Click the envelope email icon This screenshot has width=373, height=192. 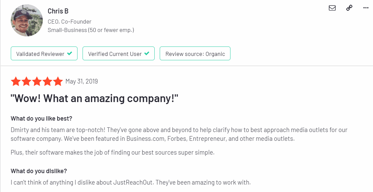332,8
